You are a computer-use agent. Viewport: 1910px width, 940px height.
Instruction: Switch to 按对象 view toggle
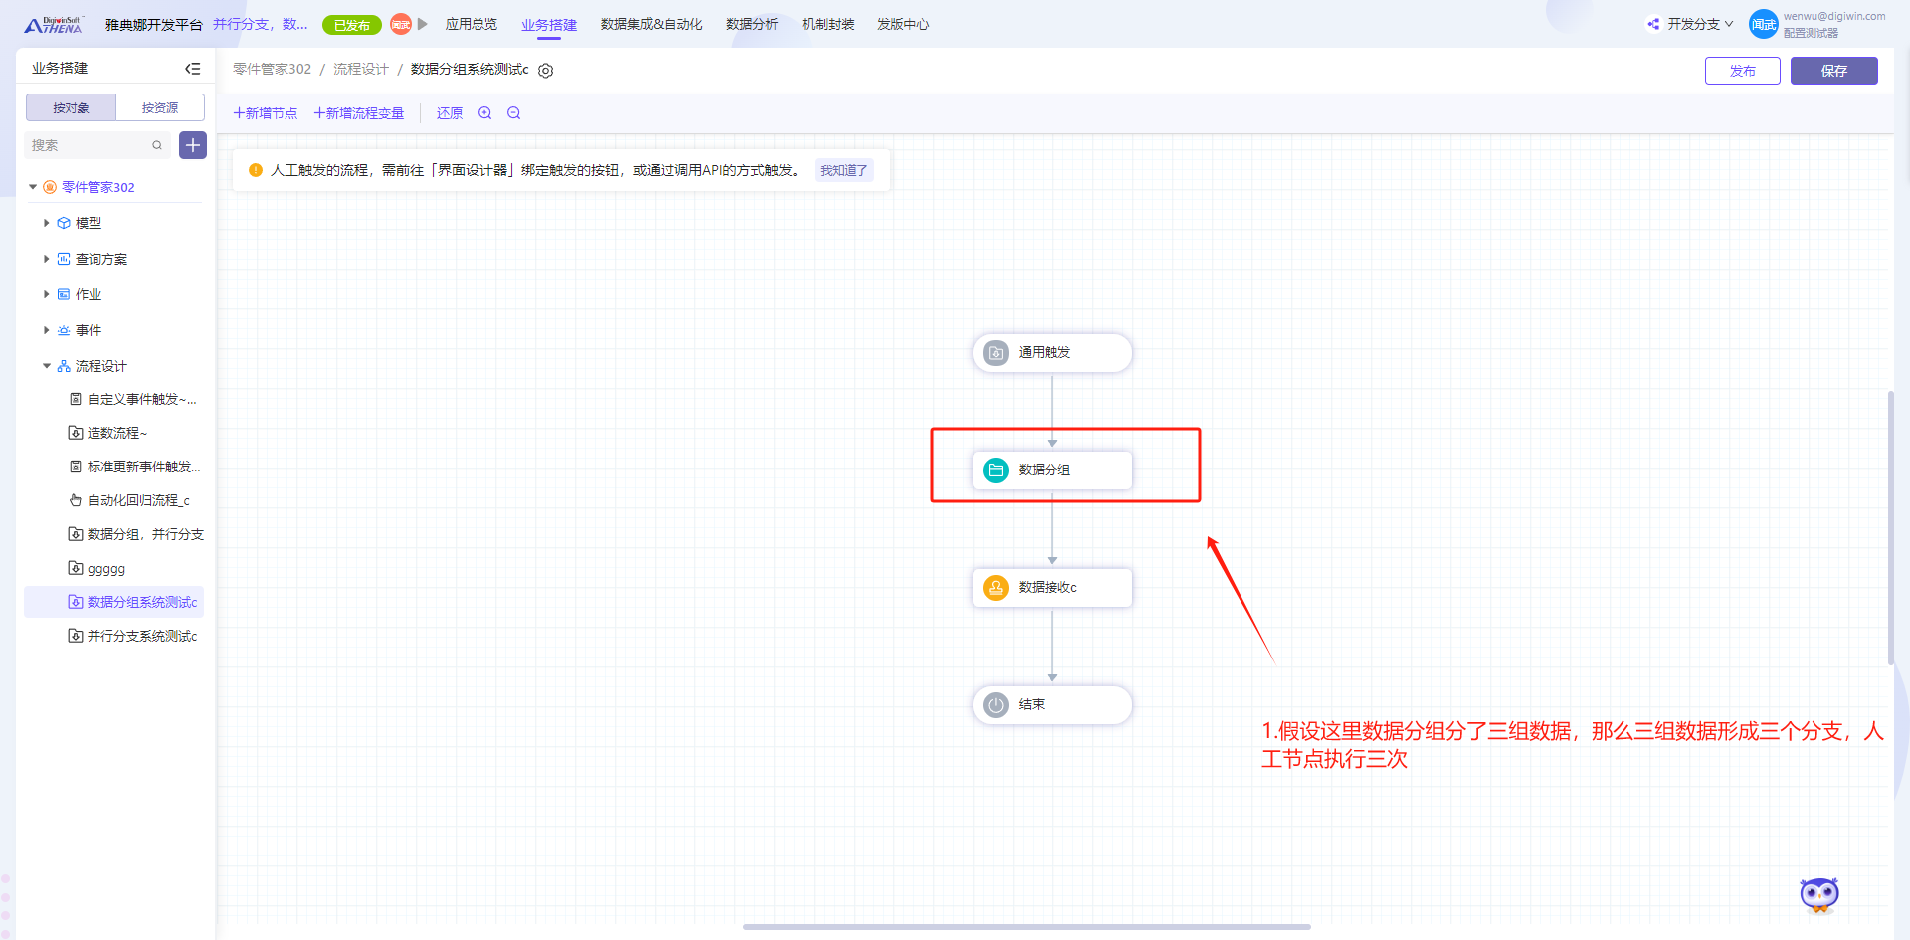pyautogui.click(x=71, y=107)
